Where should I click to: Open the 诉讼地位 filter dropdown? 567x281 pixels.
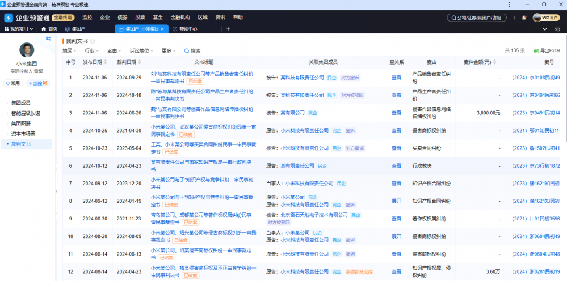(x=141, y=51)
